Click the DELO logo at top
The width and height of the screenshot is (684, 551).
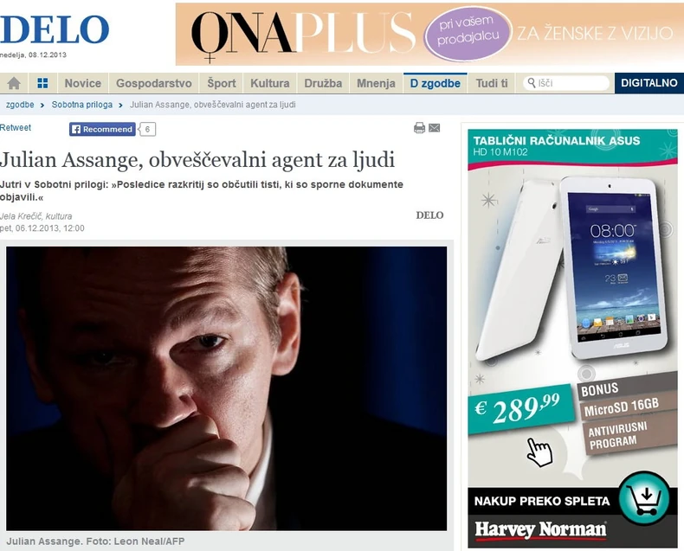[x=54, y=29]
